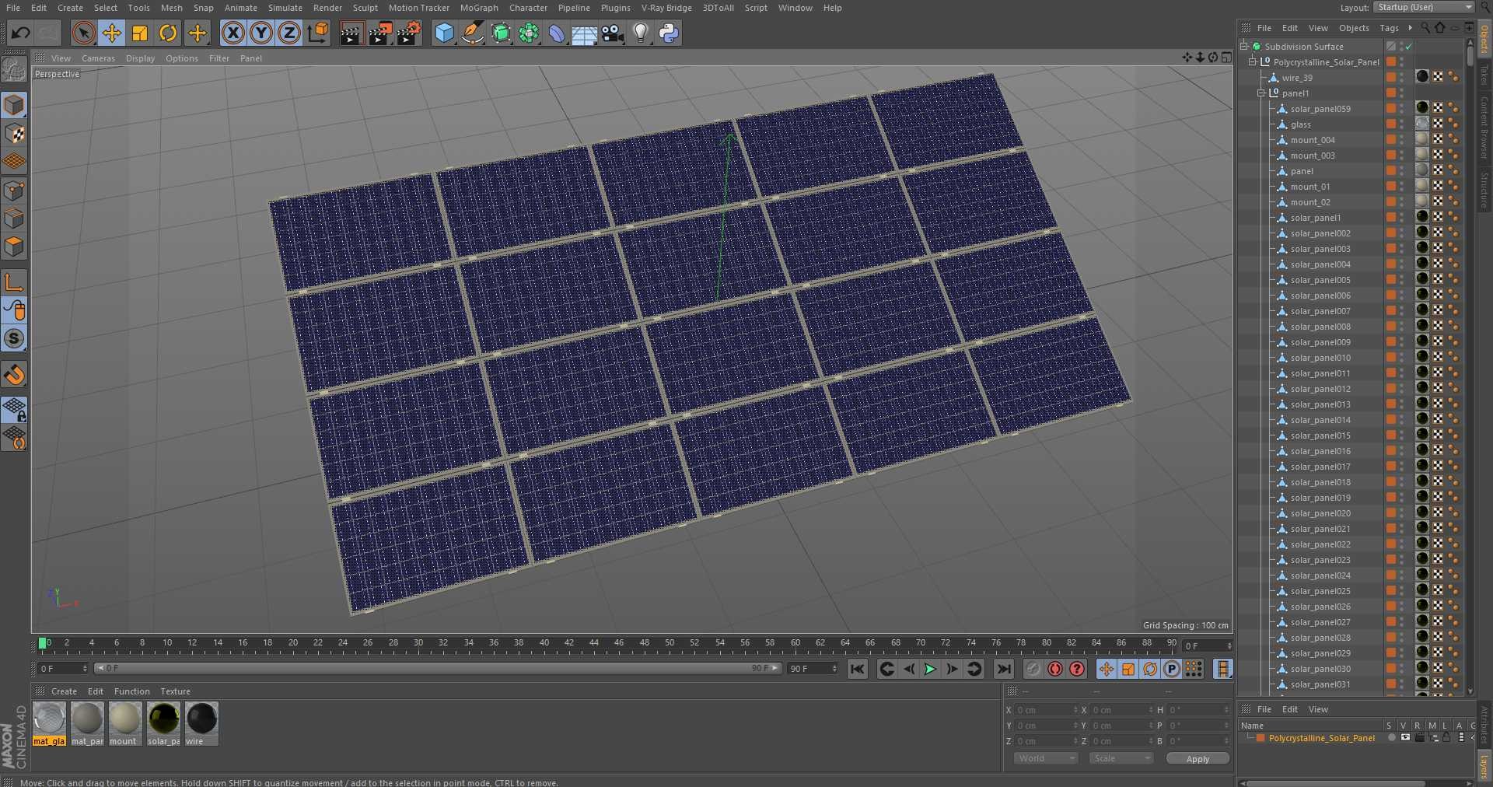This screenshot has height=787, width=1493.
Task: Add a camera object
Action: pyautogui.click(x=613, y=33)
